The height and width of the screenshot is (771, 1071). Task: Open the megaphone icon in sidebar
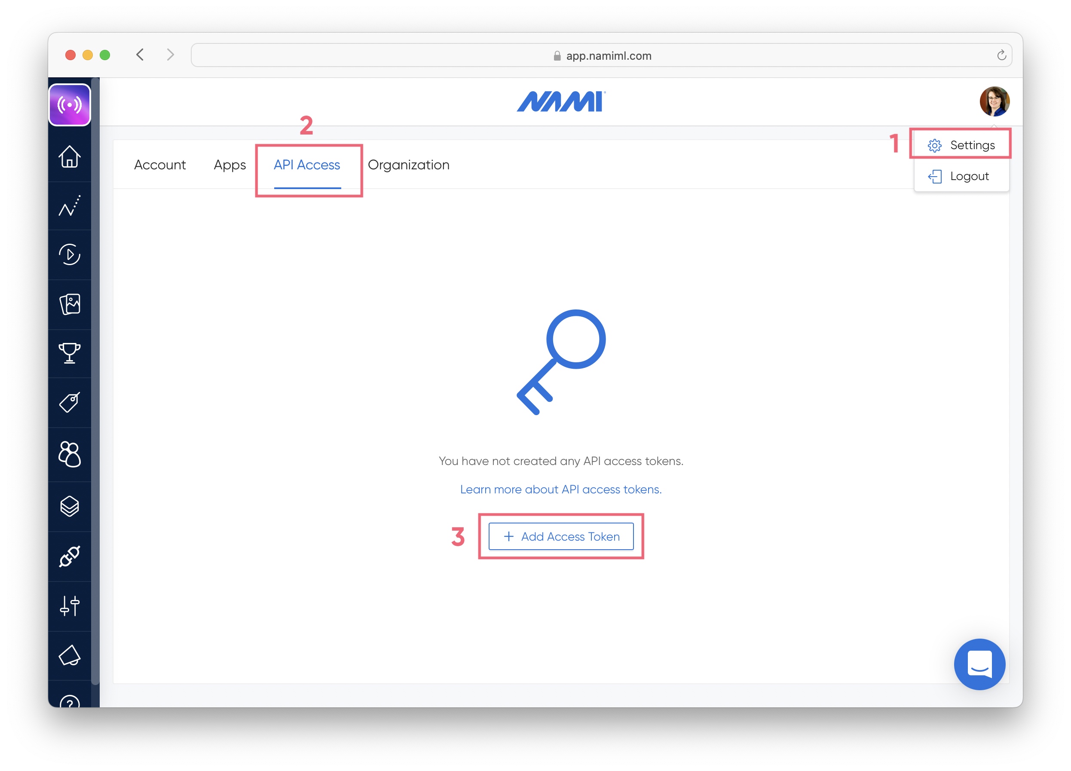[x=70, y=655]
